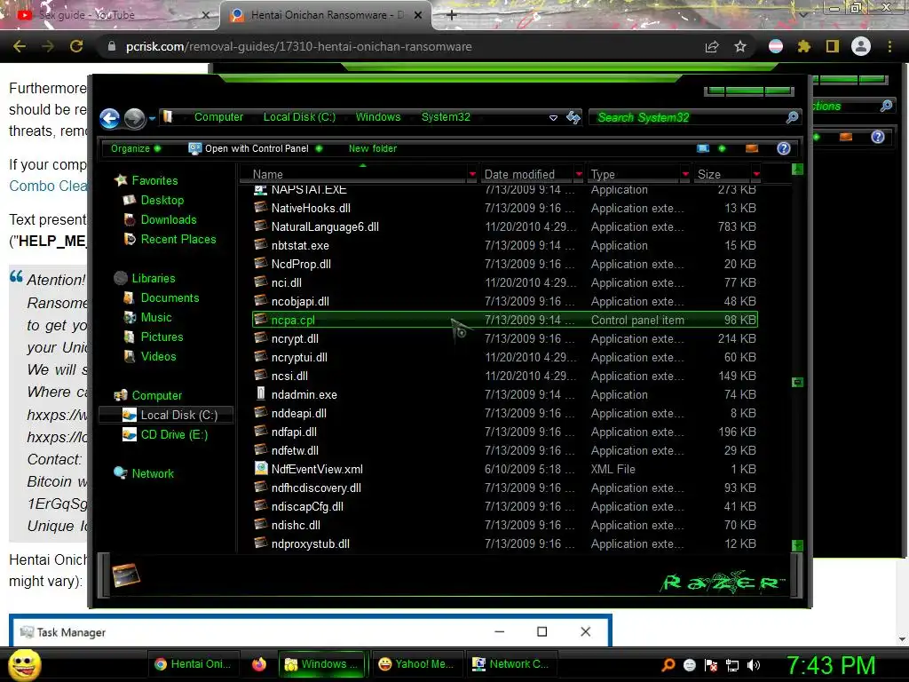Open the Type column filter dropdown arrow

tap(685, 174)
